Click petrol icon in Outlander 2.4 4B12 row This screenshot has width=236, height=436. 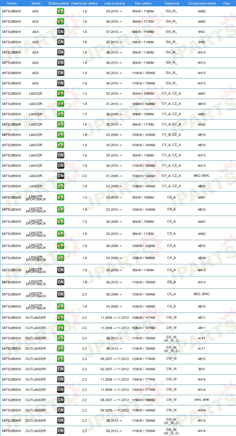click(61, 359)
